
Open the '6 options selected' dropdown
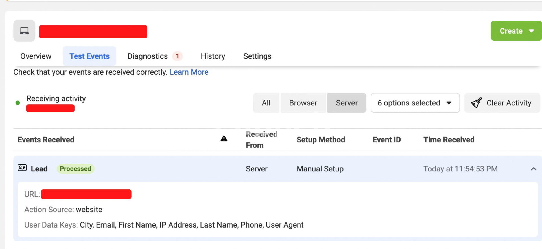[x=415, y=103]
